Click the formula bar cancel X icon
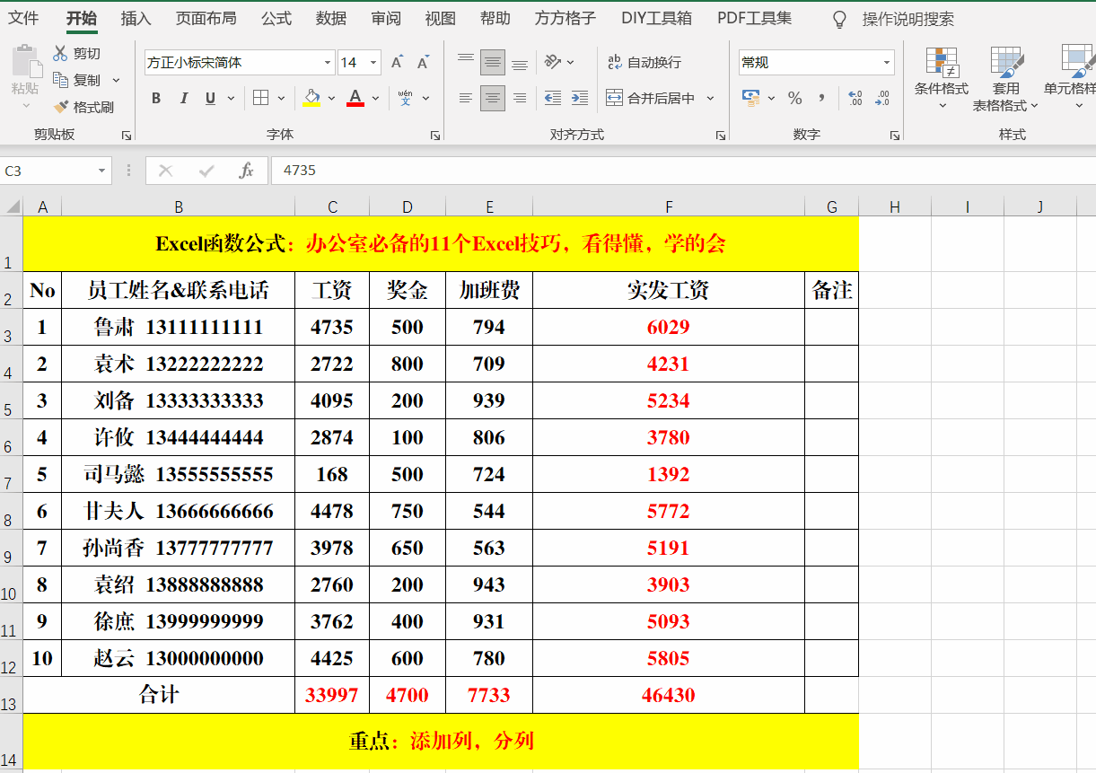Image resolution: width=1096 pixels, height=773 pixels. point(165,171)
